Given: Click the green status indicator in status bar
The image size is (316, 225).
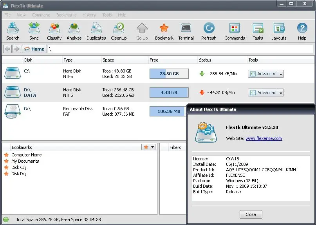Looking at the screenshot, I should pyautogui.click(x=6, y=220).
